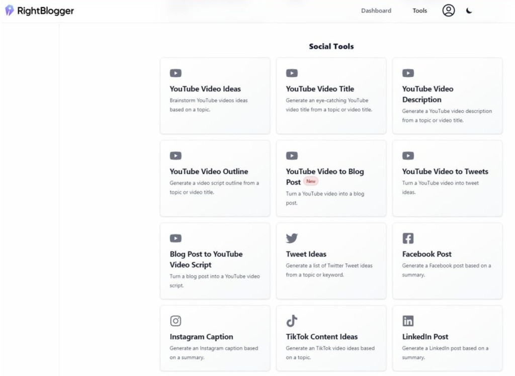Viewport: 515px width, 376px height.
Task: Click the RightBlogger brand name text
Action: [x=45, y=11]
